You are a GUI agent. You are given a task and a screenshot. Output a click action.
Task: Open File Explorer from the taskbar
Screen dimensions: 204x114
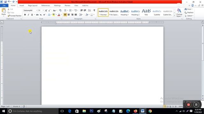pos(84,111)
